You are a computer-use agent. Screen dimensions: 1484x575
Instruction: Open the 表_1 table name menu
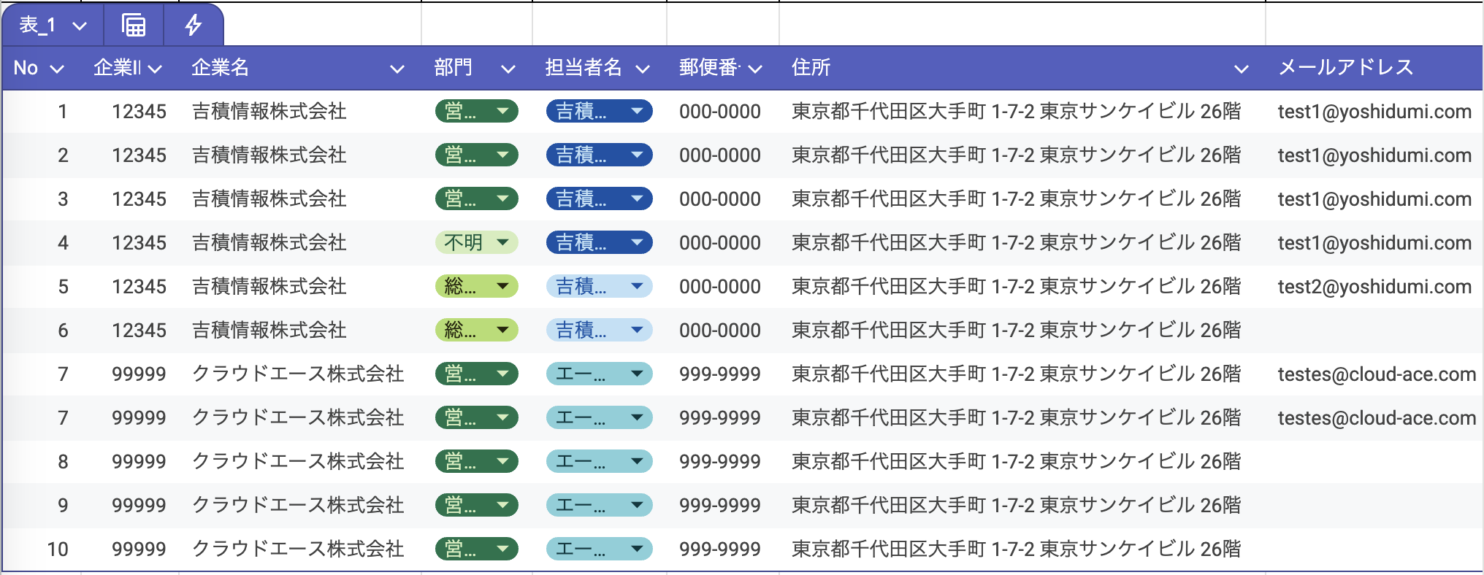(79, 26)
